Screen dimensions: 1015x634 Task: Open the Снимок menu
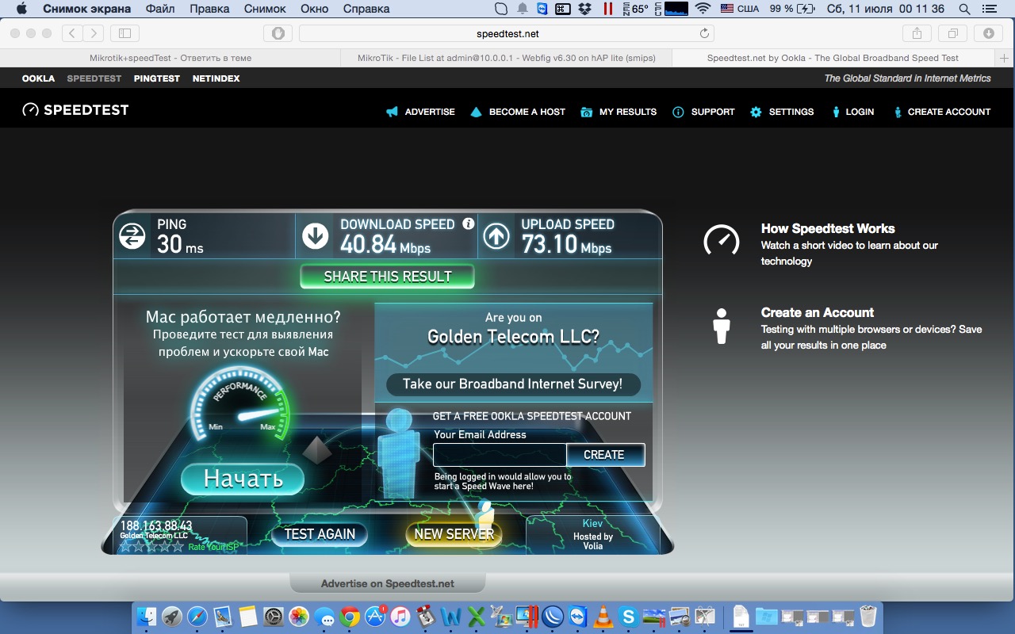[x=265, y=9]
